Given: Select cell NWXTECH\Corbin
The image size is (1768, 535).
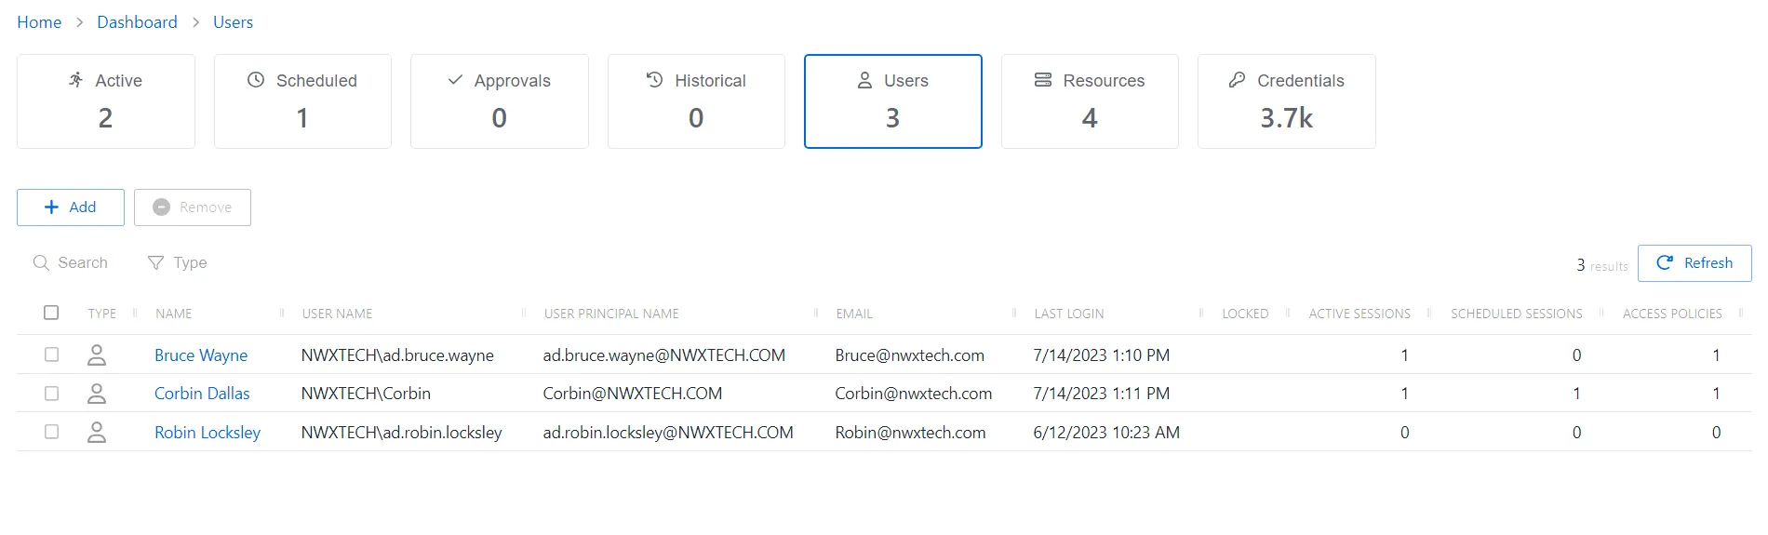Looking at the screenshot, I should tap(366, 394).
